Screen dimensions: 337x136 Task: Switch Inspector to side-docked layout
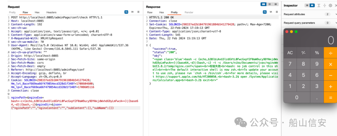click(x=312, y=6)
